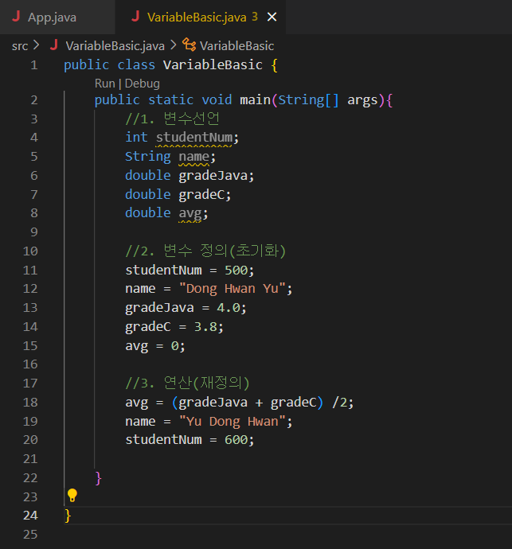
Task: Click the value 3.8 on line 14
Action: (x=205, y=327)
